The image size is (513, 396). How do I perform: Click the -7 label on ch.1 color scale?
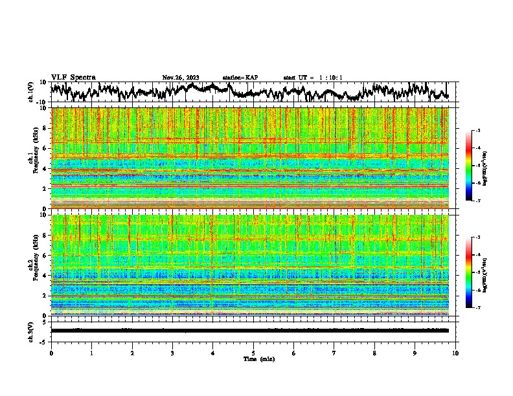point(478,201)
